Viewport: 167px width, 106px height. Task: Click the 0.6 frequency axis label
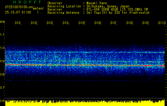[2, 101]
